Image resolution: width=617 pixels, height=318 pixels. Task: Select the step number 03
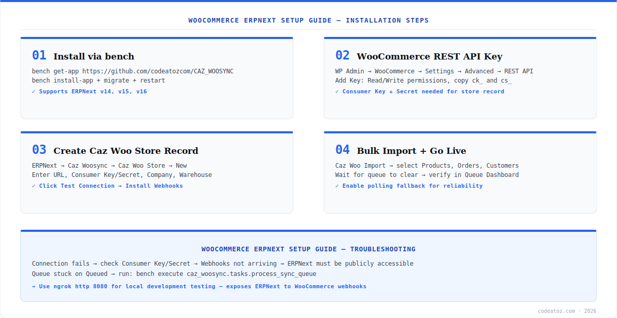tap(39, 150)
